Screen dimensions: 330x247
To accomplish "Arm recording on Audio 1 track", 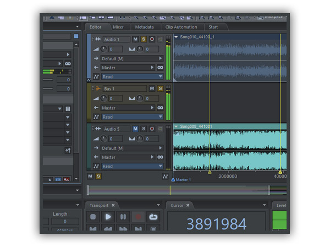I will pos(152,39).
